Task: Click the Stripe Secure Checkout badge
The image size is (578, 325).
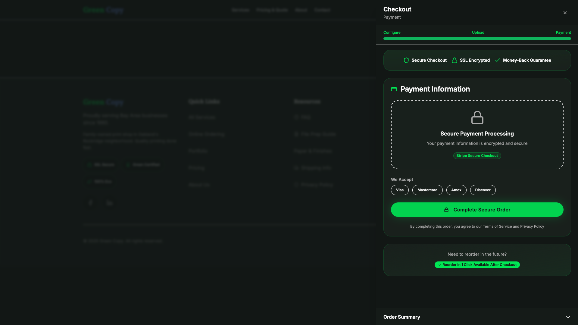Action: click(477, 156)
